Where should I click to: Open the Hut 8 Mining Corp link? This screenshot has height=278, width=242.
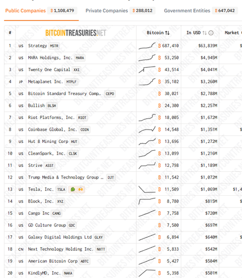48,141
